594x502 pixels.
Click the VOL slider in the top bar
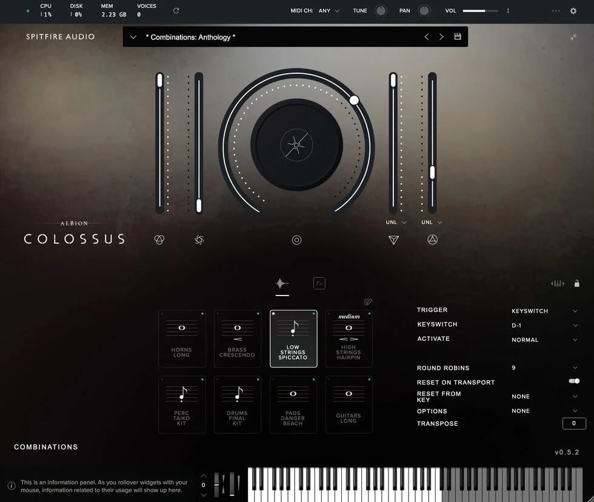pos(480,11)
